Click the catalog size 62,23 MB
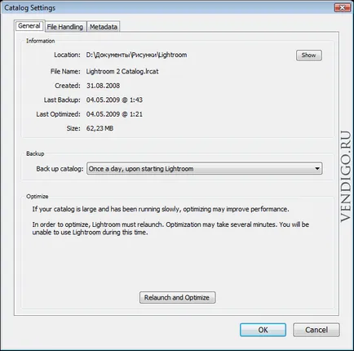This screenshot has width=354, height=351. 100,128
